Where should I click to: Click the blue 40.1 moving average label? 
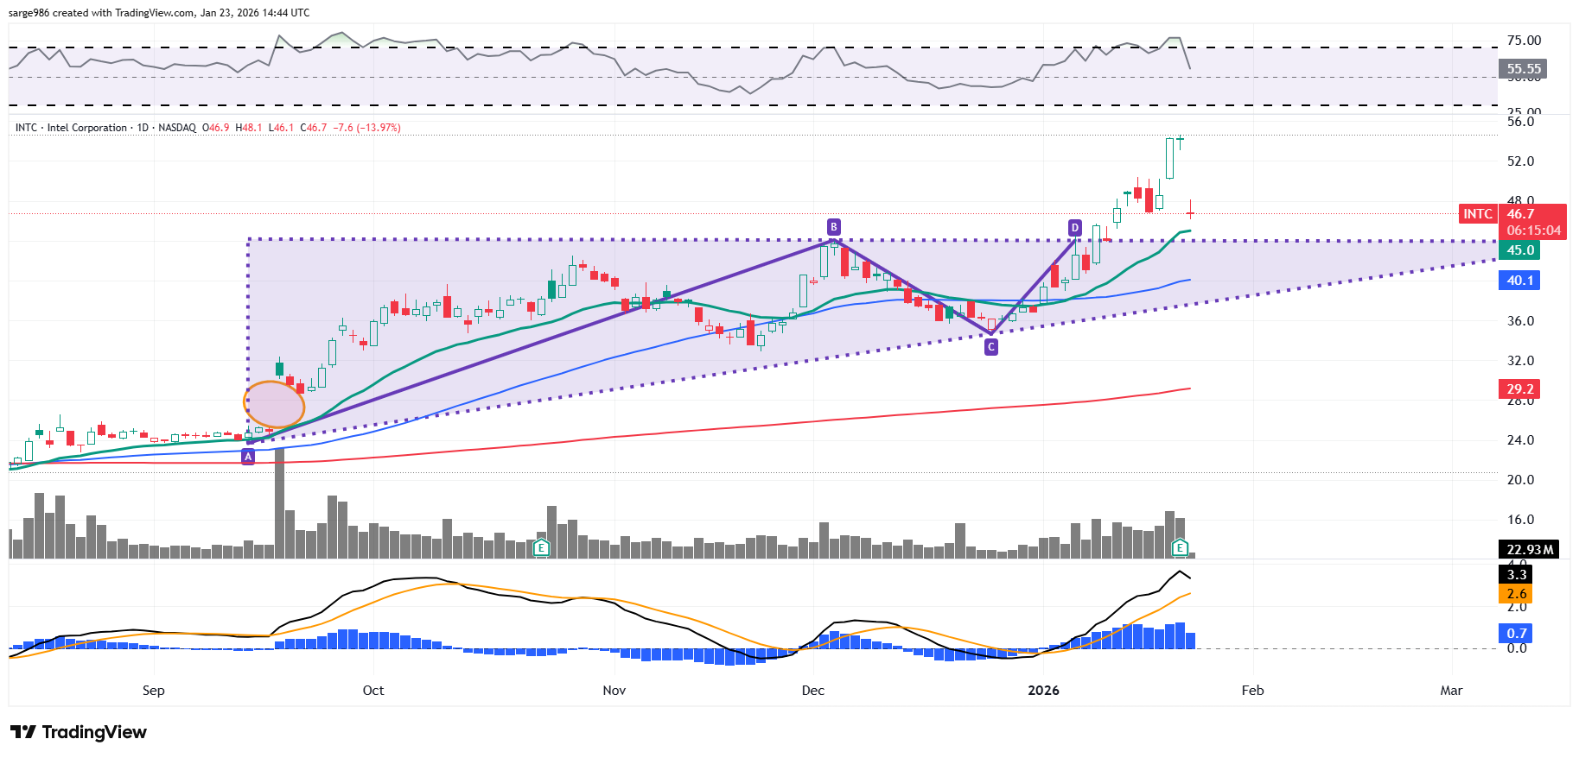click(x=1520, y=281)
